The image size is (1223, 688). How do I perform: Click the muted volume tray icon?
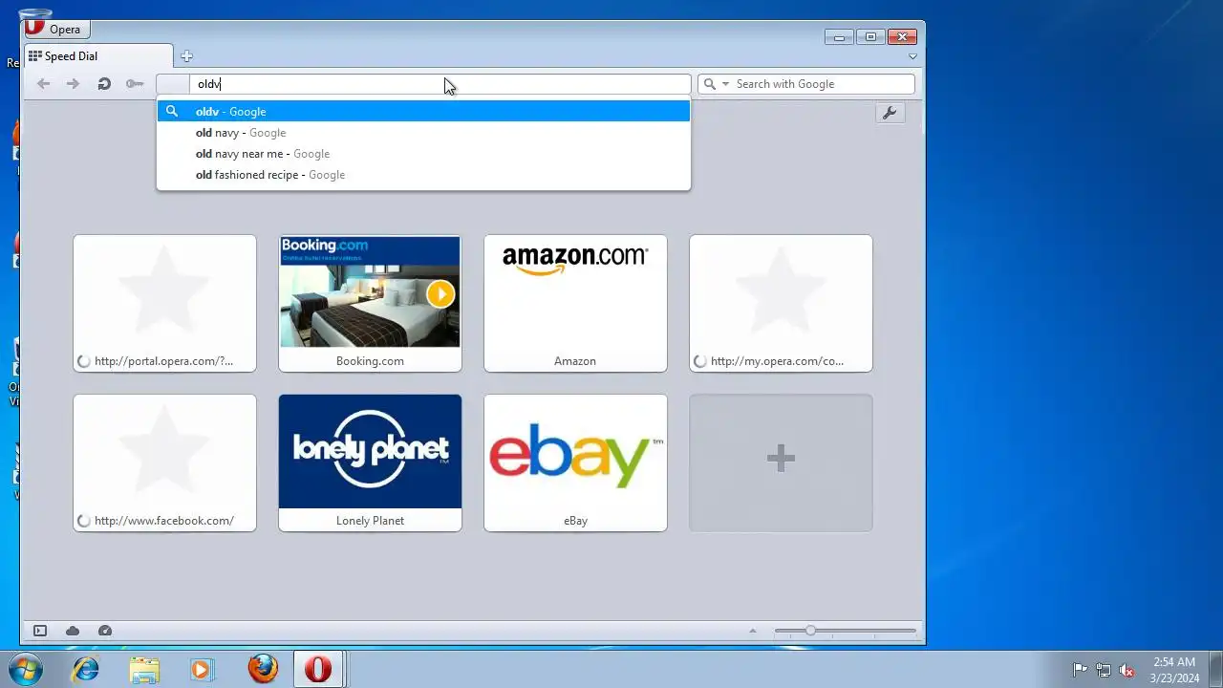tap(1126, 670)
